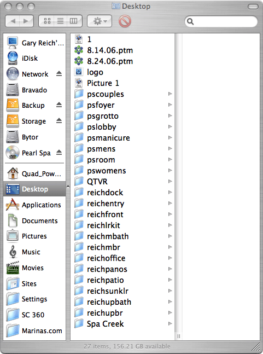Image resolution: width=263 pixels, height=354 pixels.
Task: Switch to column view
Action: [74, 21]
